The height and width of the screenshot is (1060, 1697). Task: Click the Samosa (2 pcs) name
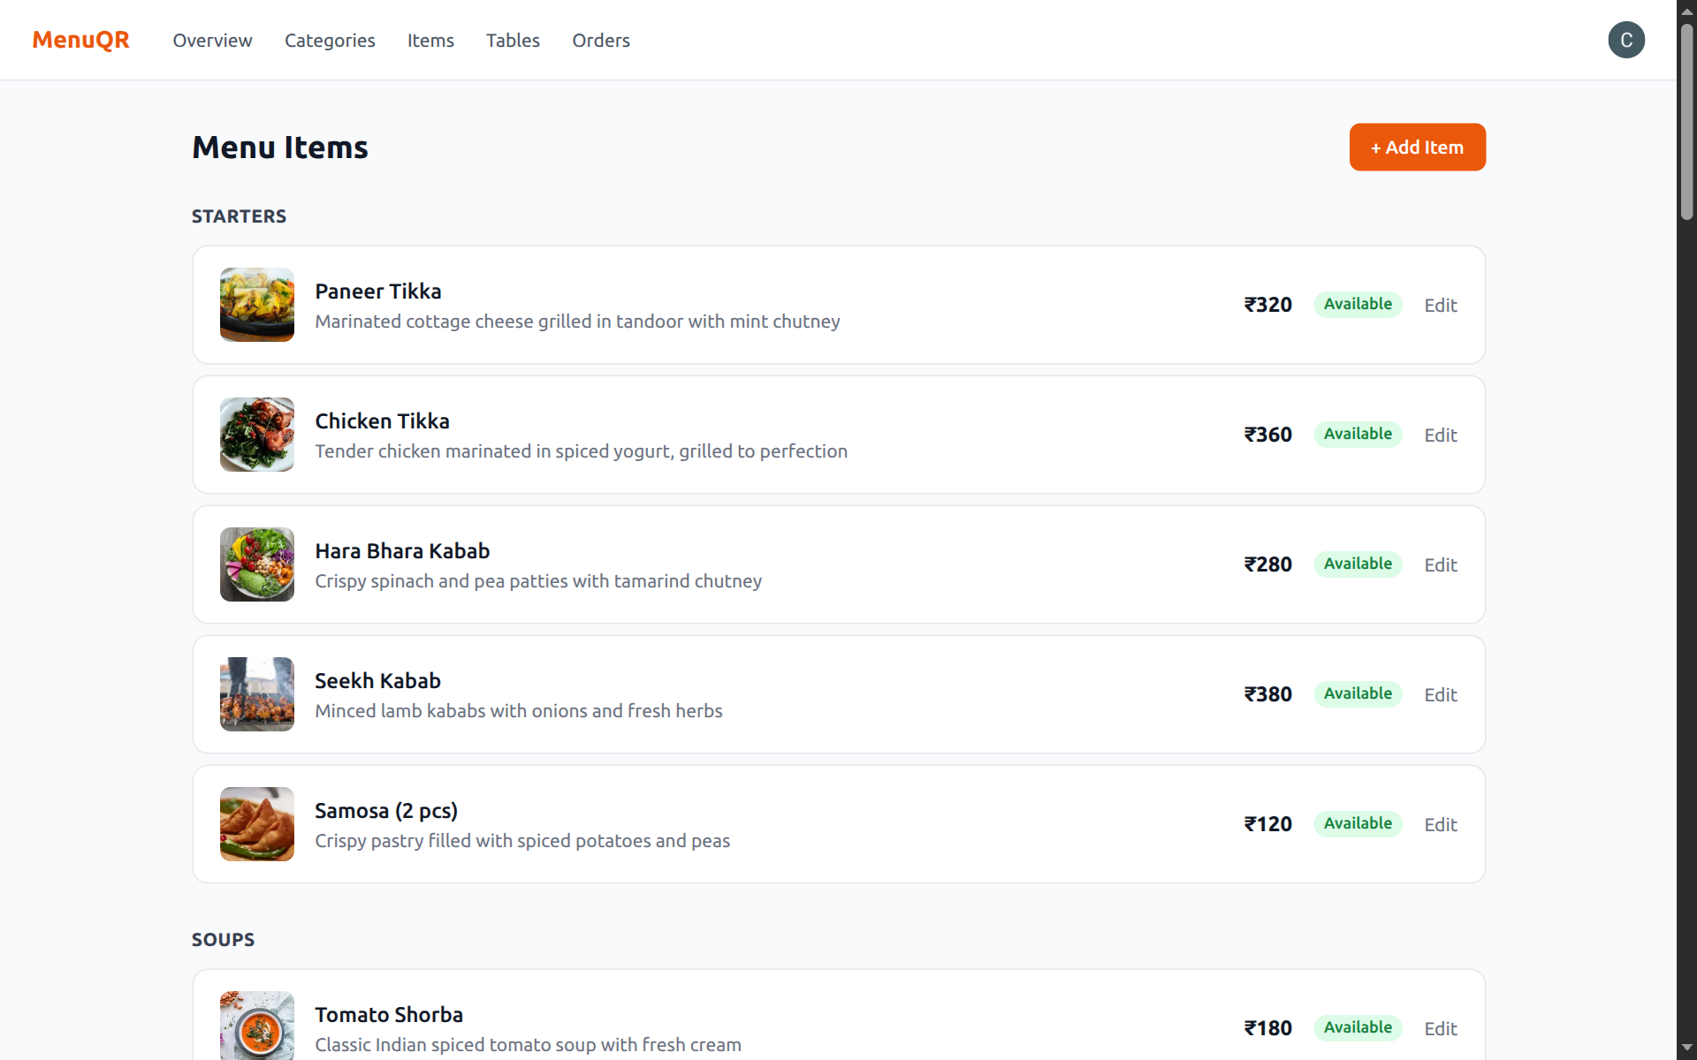tap(386, 811)
